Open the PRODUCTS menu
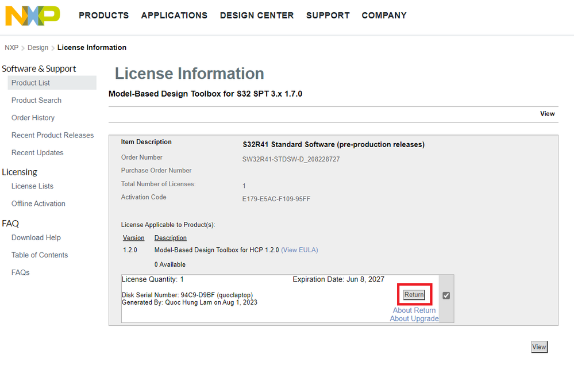 [104, 16]
